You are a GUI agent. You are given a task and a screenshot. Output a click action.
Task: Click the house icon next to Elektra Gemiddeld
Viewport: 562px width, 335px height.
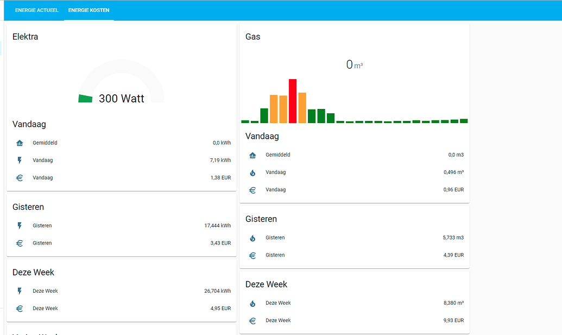(x=20, y=143)
